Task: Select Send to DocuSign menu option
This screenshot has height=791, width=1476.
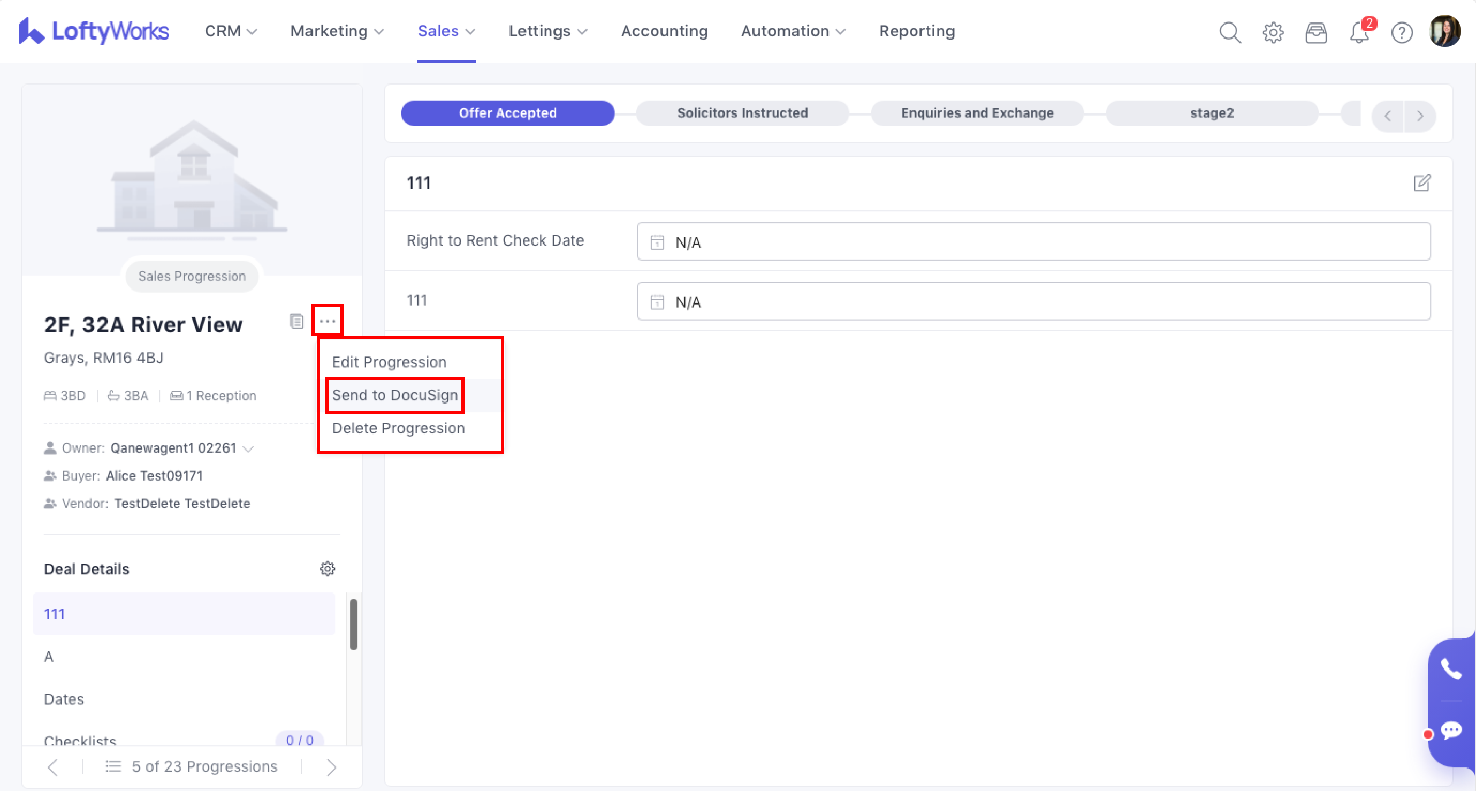Action: [395, 395]
